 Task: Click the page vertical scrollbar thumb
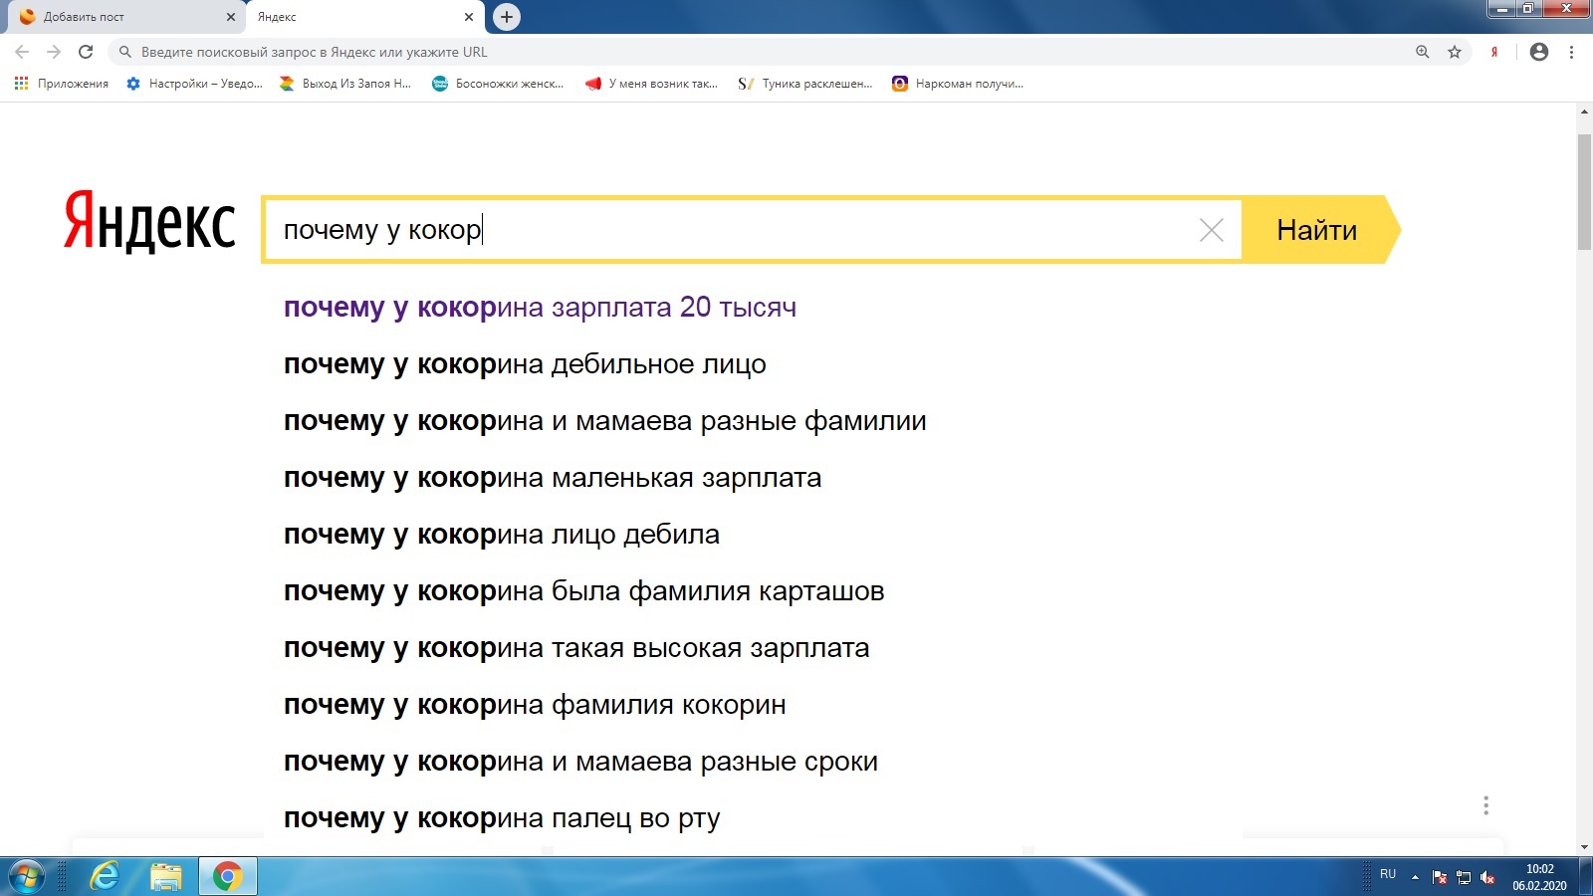click(x=1584, y=190)
